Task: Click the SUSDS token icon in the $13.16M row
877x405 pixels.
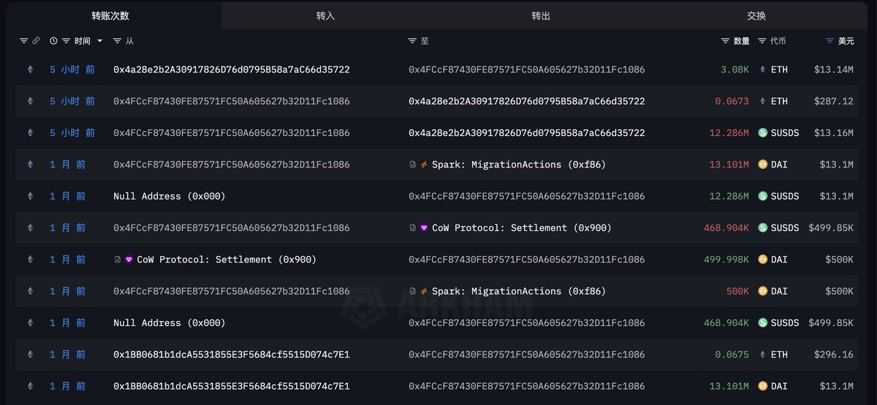Action: [x=763, y=133]
